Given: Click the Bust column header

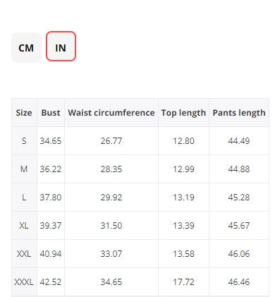Looking at the screenshot, I should (x=51, y=113).
